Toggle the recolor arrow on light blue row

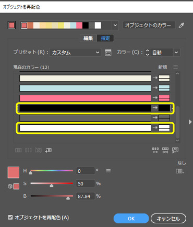point(155,88)
